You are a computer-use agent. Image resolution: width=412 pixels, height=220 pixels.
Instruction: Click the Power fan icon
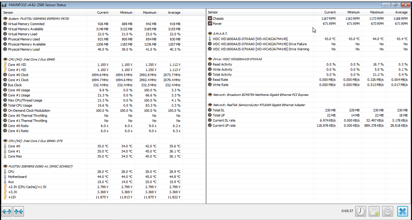pyautogui.click(x=210, y=24)
